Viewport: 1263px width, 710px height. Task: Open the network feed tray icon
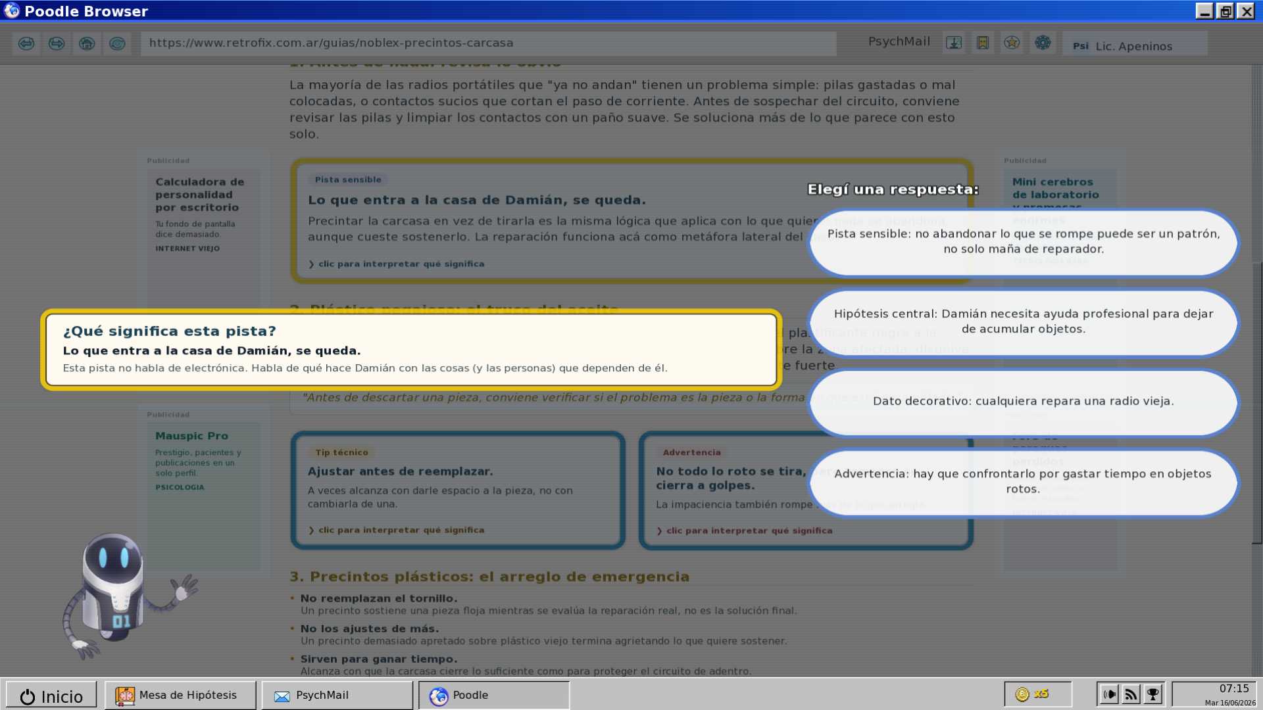coord(1131,694)
